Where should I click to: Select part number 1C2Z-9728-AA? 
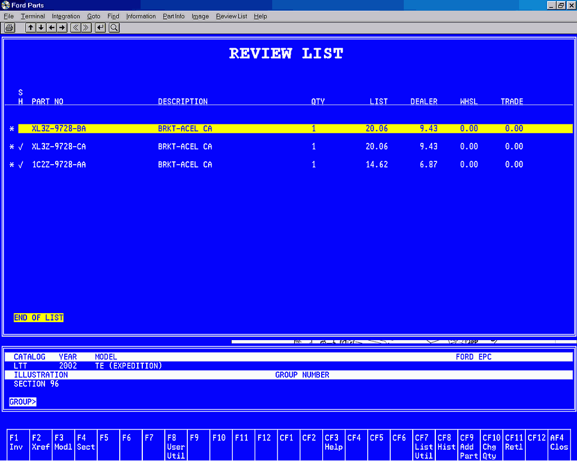click(x=59, y=165)
